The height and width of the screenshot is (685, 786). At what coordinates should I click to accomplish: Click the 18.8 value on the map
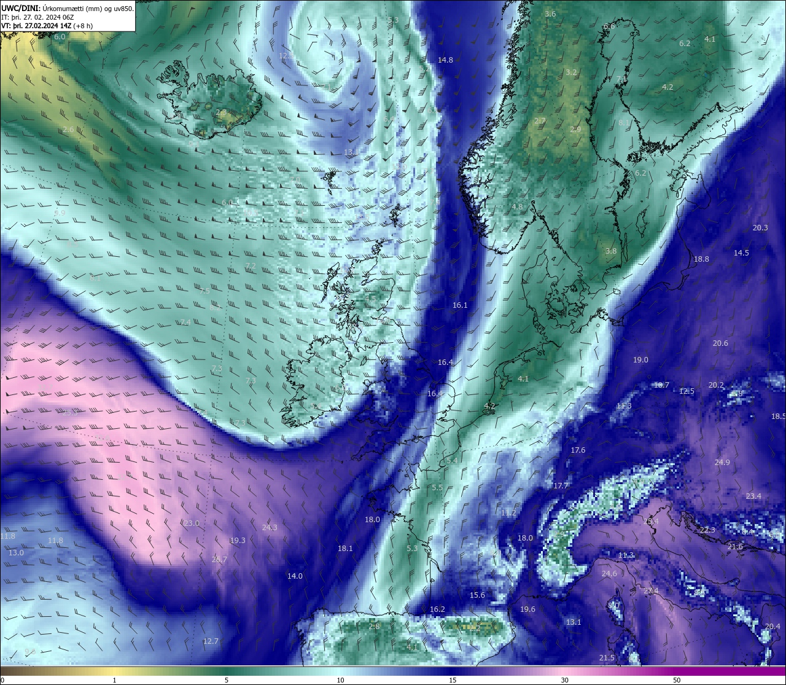(x=701, y=259)
